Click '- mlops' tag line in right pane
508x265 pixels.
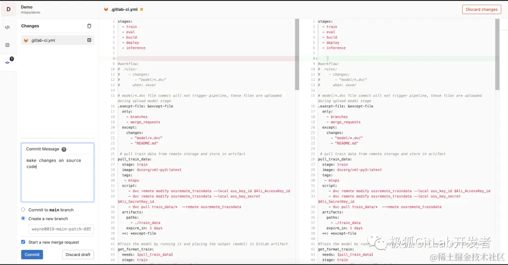click(x=332, y=181)
